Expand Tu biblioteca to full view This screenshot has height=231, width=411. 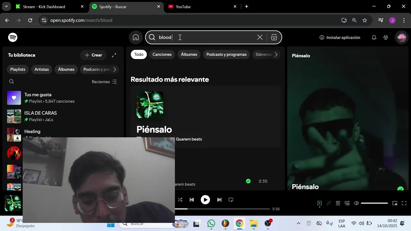pyautogui.click(x=114, y=55)
